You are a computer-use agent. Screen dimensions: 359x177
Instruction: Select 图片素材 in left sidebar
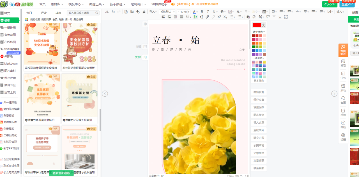10,71
